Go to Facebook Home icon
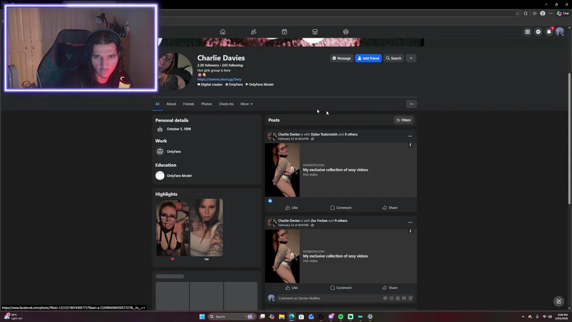The height and width of the screenshot is (322, 572). [x=223, y=32]
